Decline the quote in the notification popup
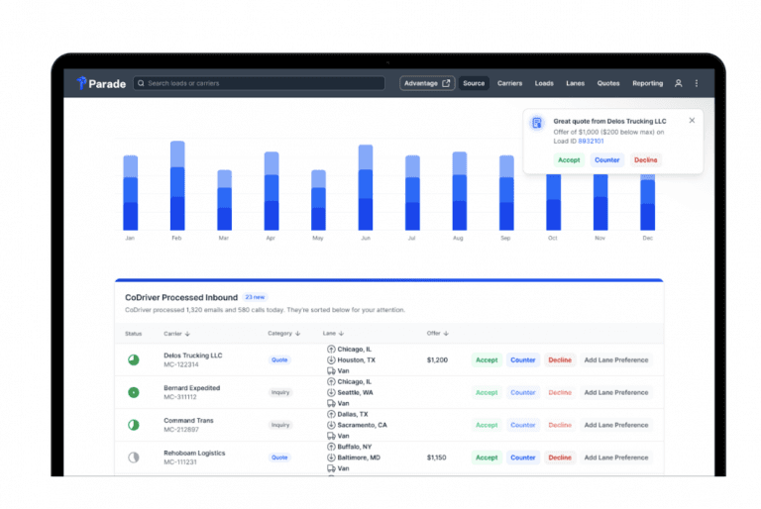This screenshot has height=509, width=761. [645, 159]
